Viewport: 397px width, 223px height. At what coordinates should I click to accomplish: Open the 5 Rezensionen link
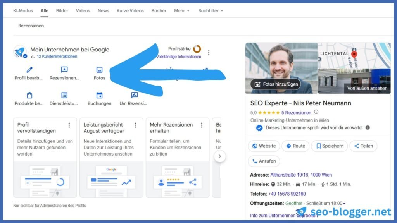(x=296, y=113)
